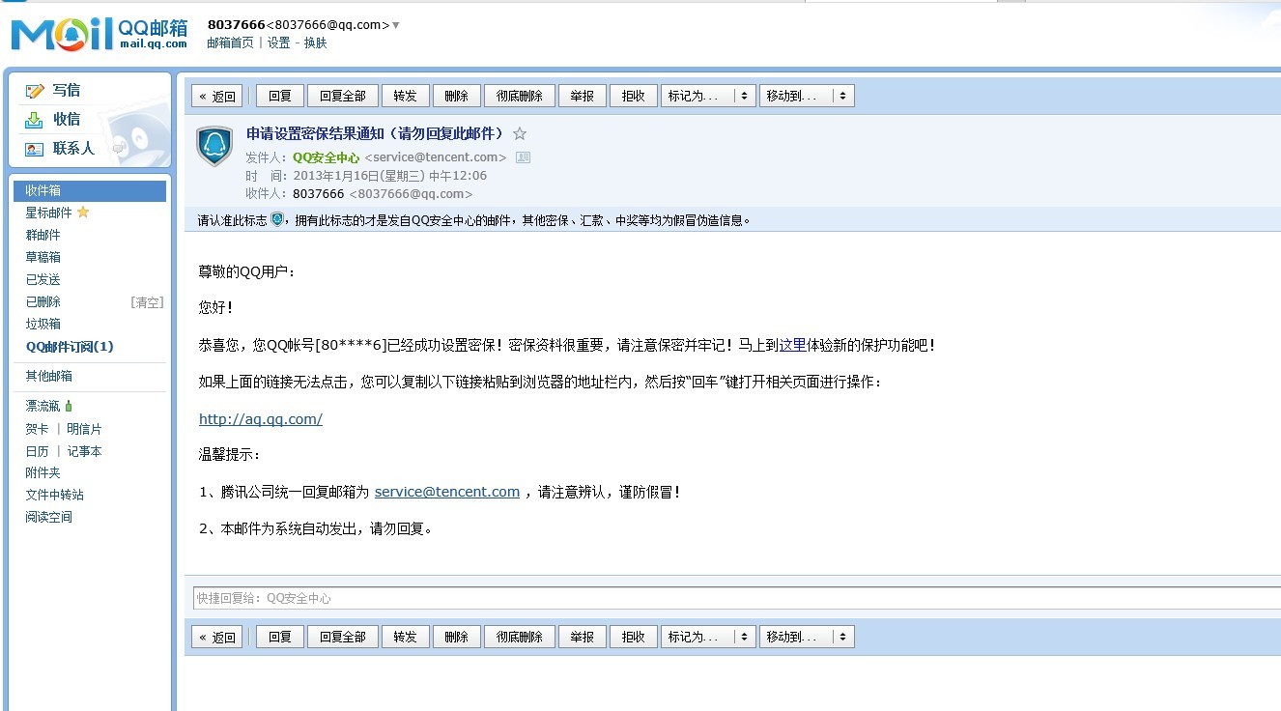Click the top 删除 button
The width and height of the screenshot is (1281, 711).
pos(457,96)
